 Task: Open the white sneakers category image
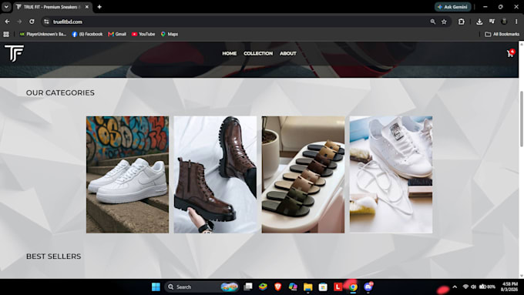click(x=127, y=174)
